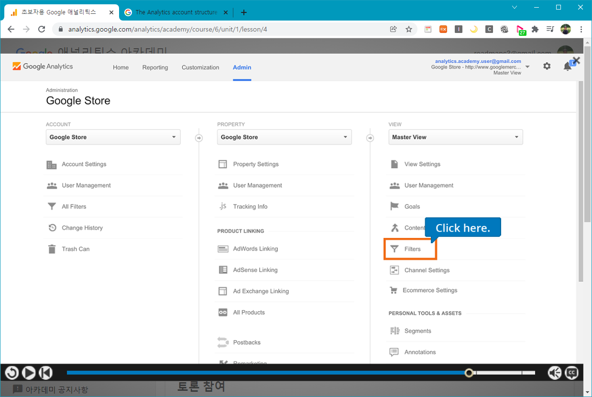The height and width of the screenshot is (397, 592).
Task: Click the Account Settings building icon
Action: pyautogui.click(x=52, y=165)
